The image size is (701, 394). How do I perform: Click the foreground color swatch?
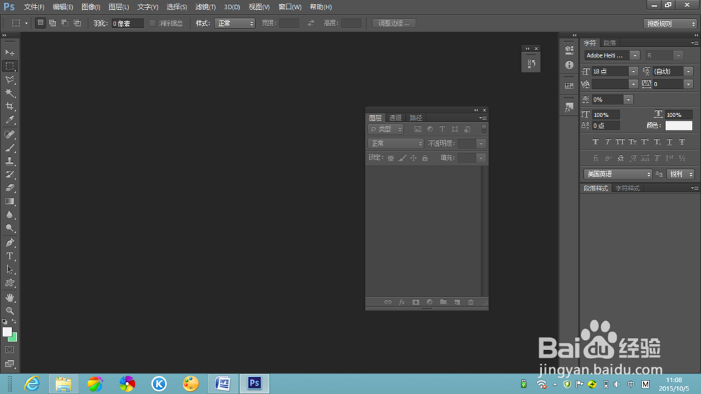[x=7, y=332]
